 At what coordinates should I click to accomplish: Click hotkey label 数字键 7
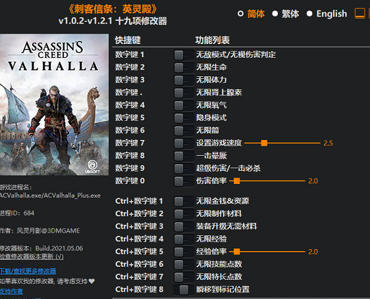click(130, 143)
